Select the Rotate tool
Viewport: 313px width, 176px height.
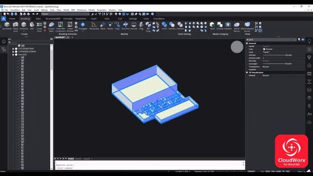pyautogui.click(x=110, y=26)
